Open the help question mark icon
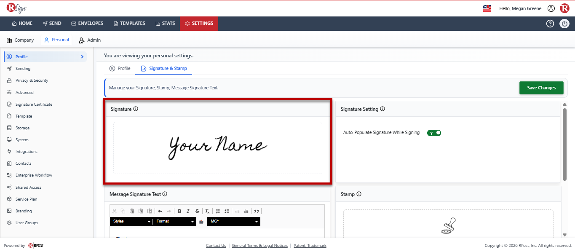575x252 pixels. point(550,24)
